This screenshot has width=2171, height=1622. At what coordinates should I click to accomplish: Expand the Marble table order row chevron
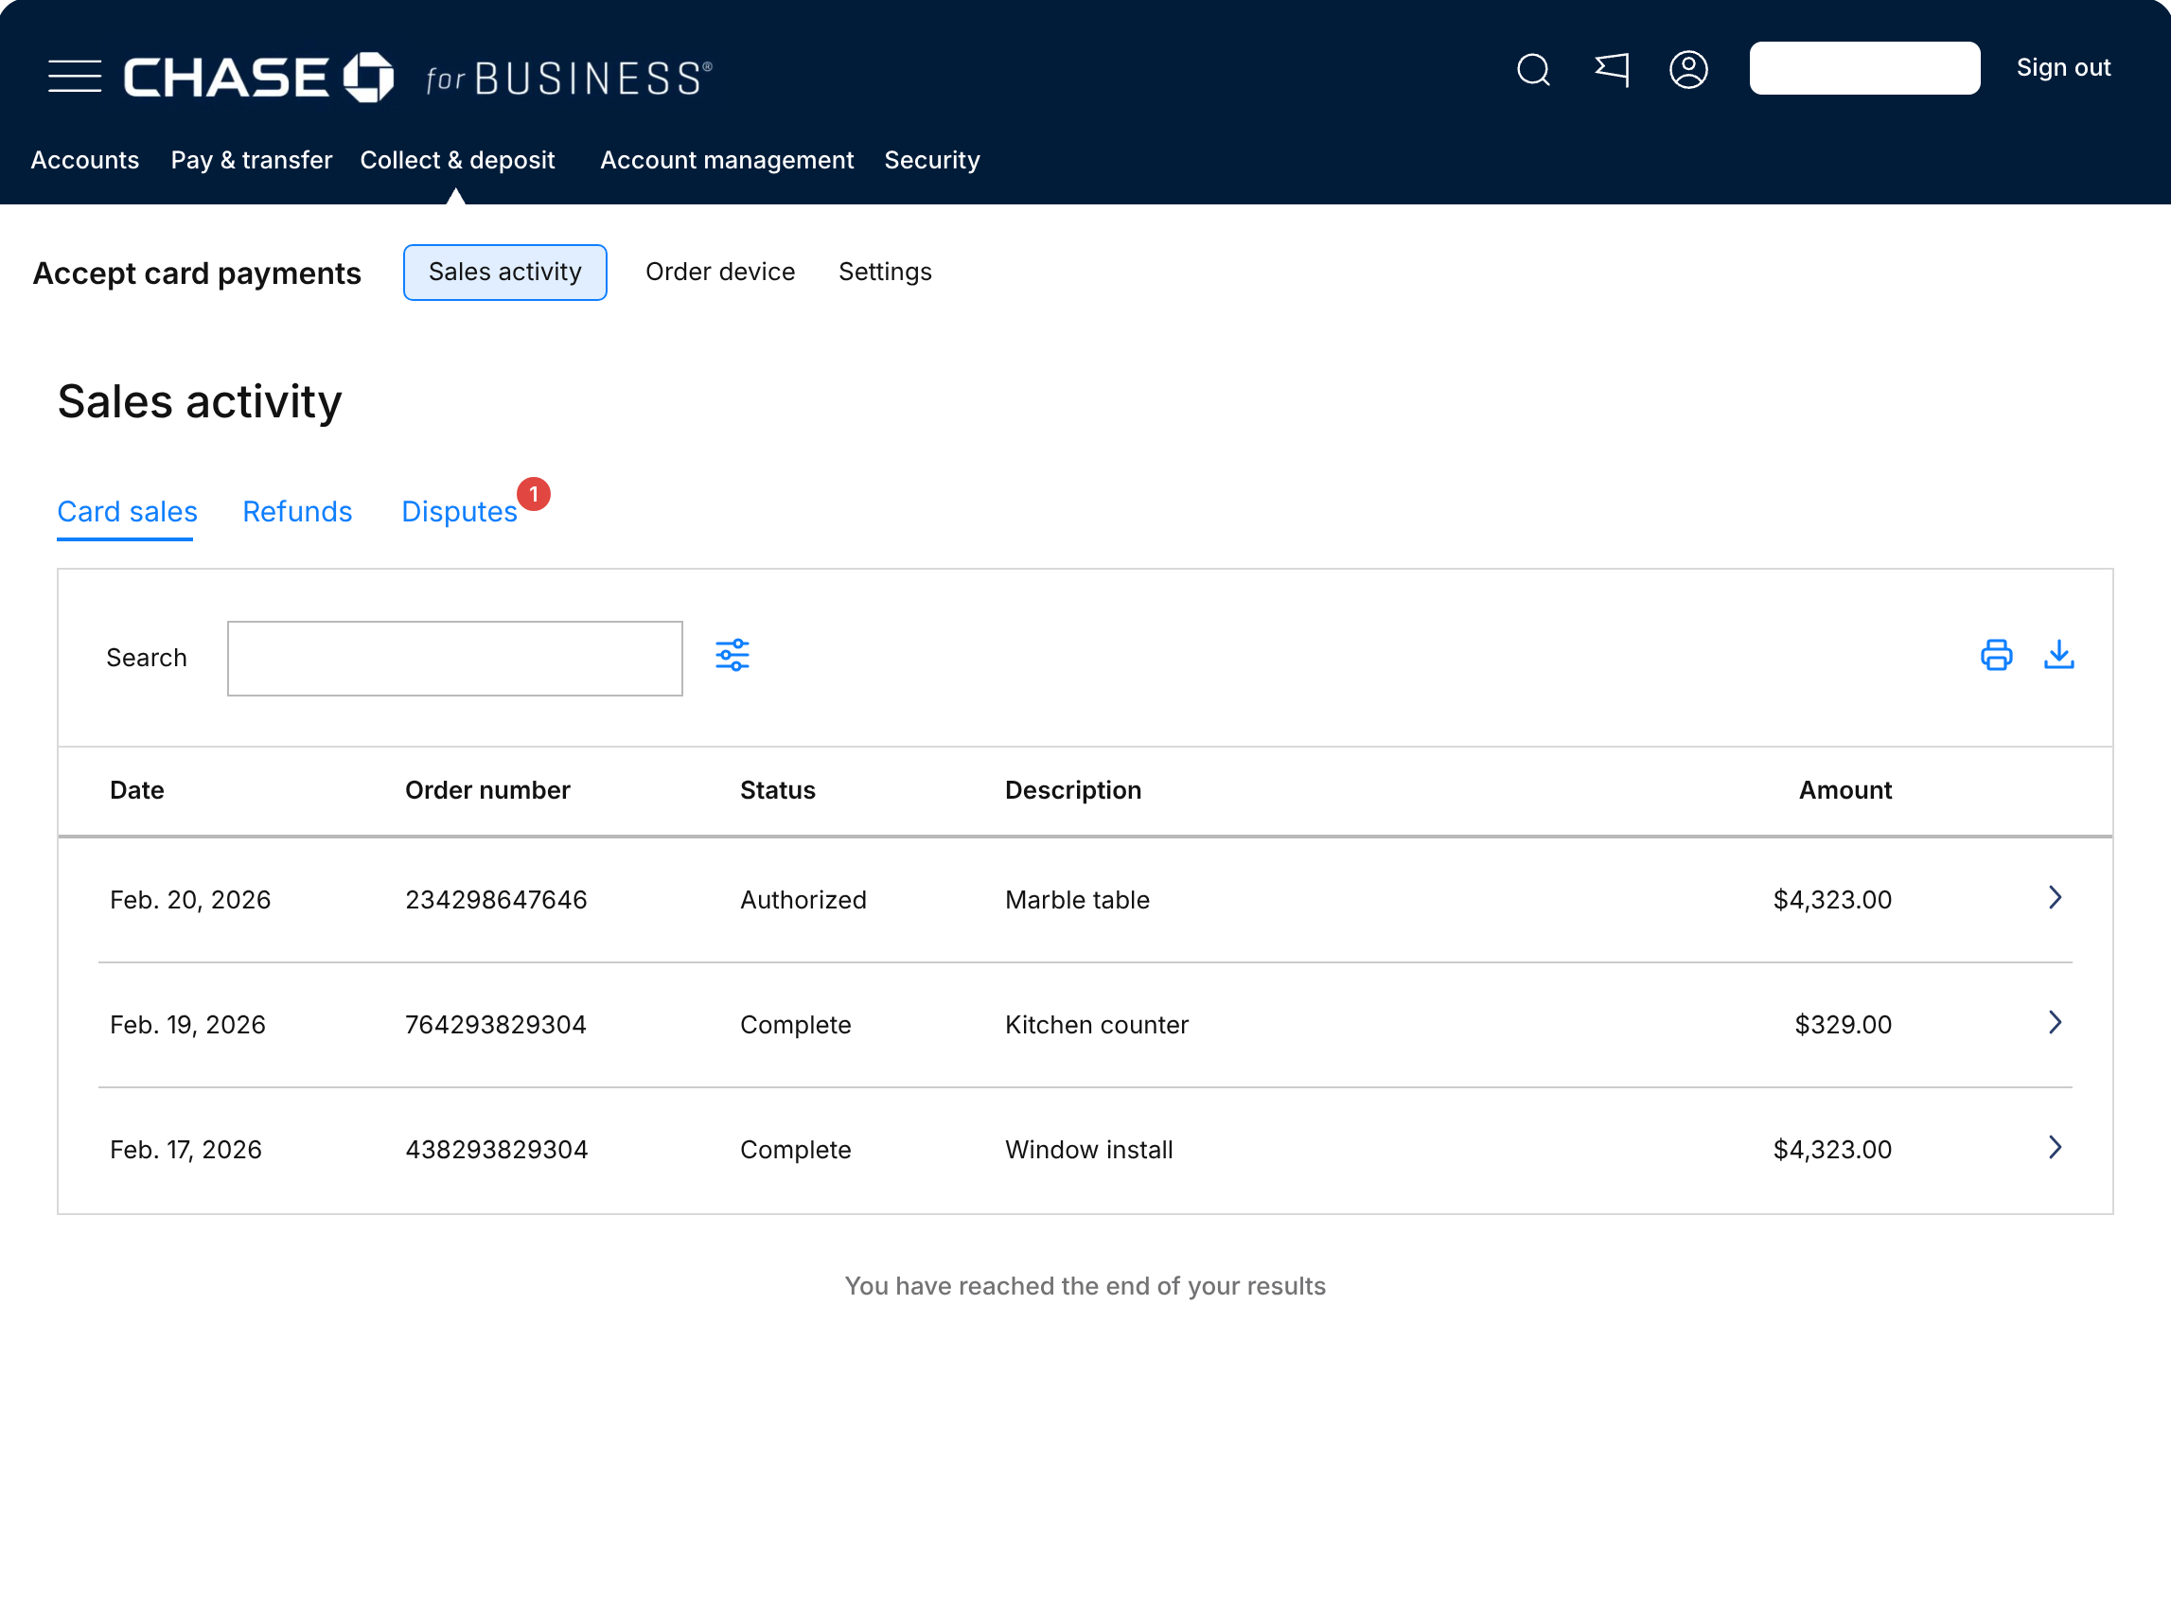tap(2056, 898)
